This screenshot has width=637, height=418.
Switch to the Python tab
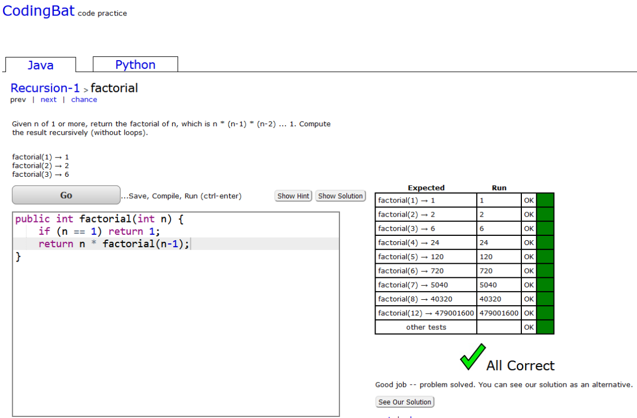pos(135,64)
